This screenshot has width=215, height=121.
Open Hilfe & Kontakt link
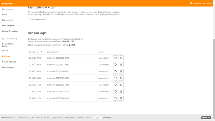pos(43,118)
